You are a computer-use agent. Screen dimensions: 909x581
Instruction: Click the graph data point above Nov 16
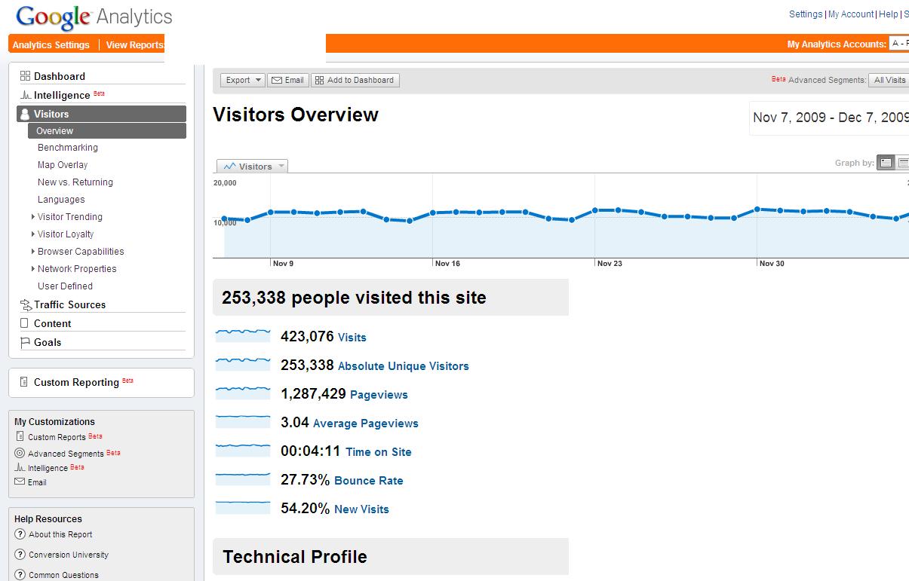433,213
